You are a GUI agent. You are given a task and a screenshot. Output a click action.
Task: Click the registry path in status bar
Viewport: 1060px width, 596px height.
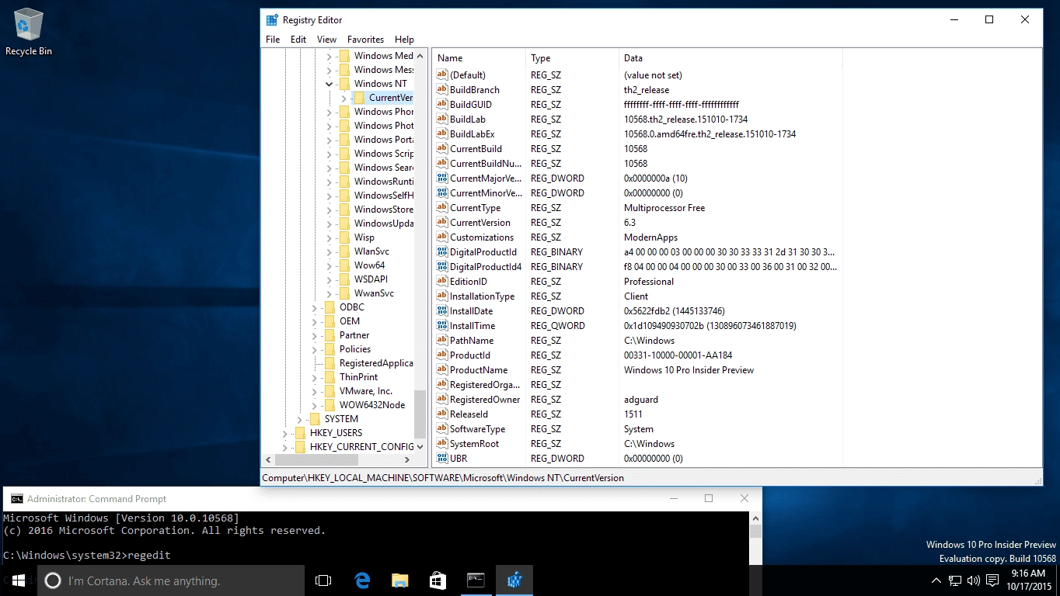tap(443, 478)
